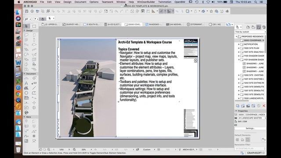Image resolution: width=281 pixels, height=158 pixels.
Task: Open the Teamwork menu
Action: 107,2
